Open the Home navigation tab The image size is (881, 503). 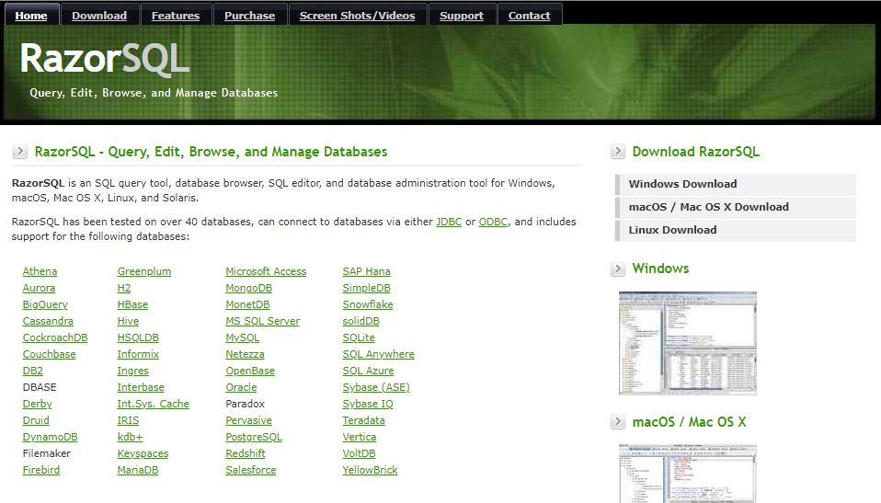(x=31, y=16)
